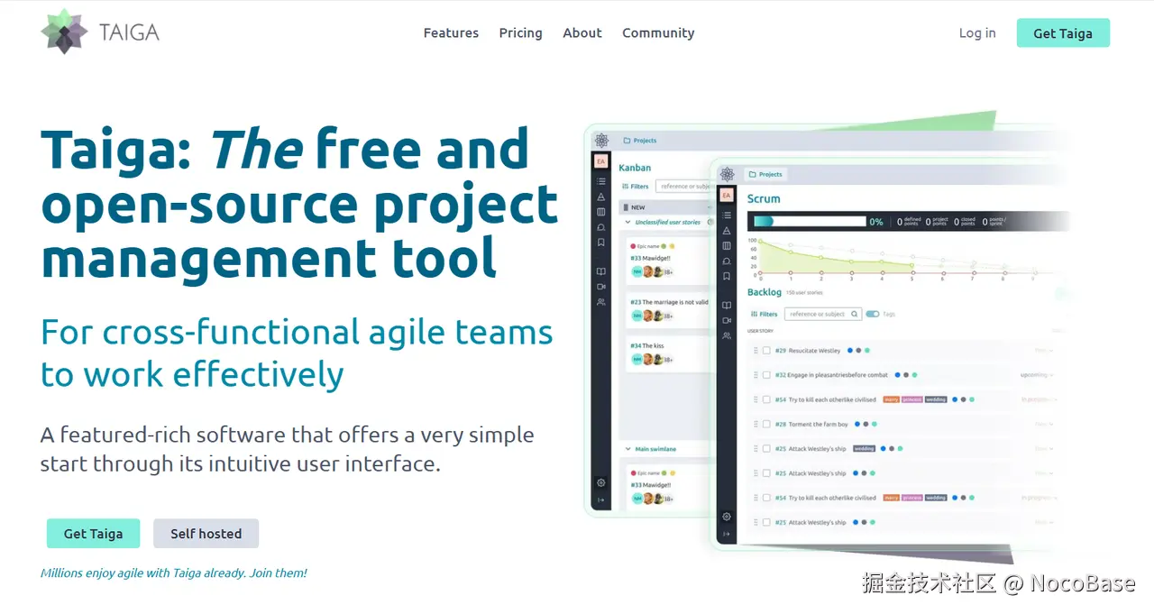Viewport: 1154px width, 614px height.
Task: Click the Log in link
Action: [977, 32]
